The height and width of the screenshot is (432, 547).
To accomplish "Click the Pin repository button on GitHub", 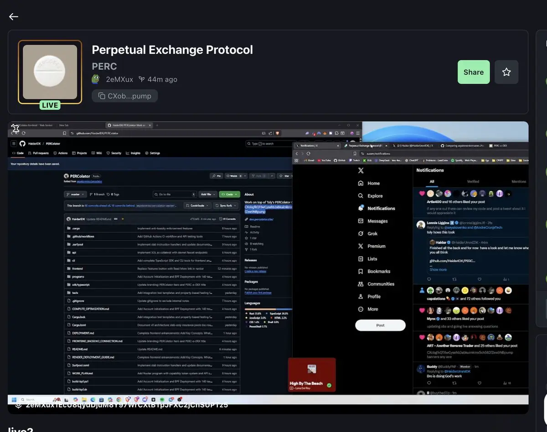I will coord(217,176).
